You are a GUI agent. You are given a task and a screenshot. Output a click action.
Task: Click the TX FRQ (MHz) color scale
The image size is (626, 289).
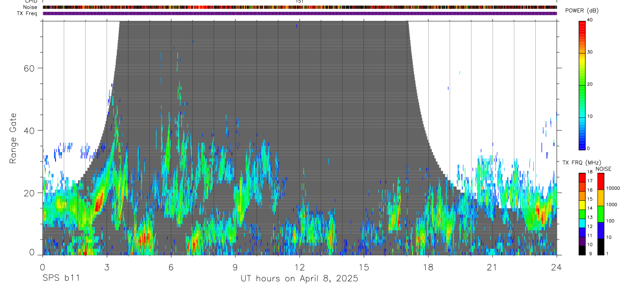pyautogui.click(x=582, y=214)
